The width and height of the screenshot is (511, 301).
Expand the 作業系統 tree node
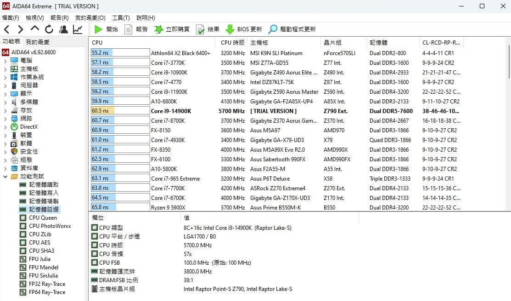(x=5, y=77)
